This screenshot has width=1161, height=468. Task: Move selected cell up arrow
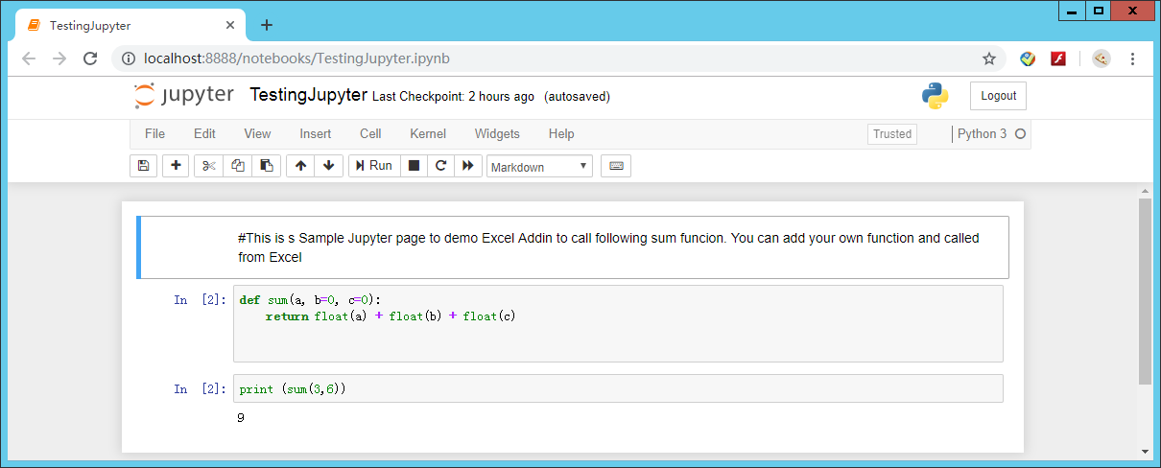[x=300, y=166]
